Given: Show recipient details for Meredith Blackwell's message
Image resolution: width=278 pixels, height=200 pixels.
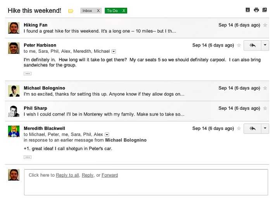Looking at the screenshot, I should pos(107,134).
